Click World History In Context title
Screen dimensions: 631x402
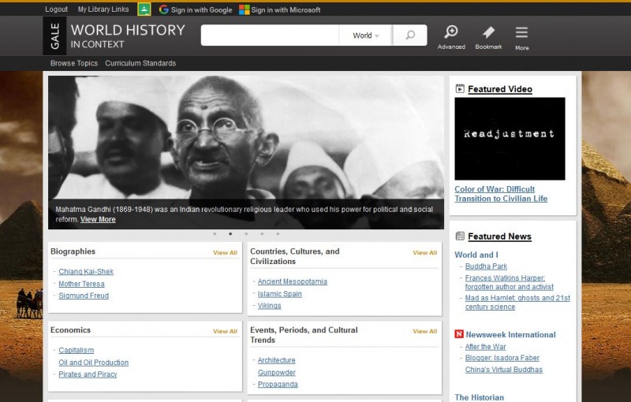tap(128, 35)
